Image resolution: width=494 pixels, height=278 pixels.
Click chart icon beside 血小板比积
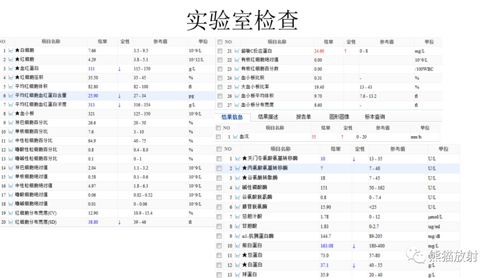tap(237, 78)
